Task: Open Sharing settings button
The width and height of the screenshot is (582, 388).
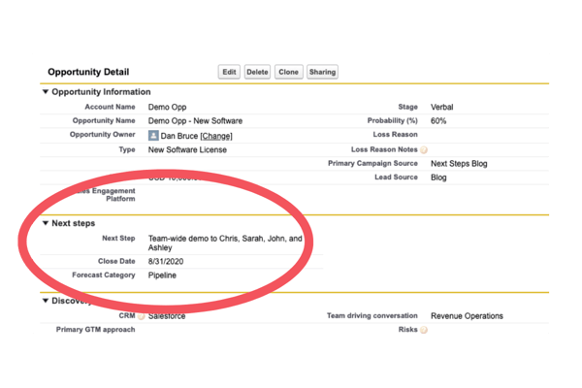Action: (322, 72)
